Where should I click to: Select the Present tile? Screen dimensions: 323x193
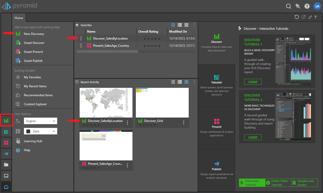[x=217, y=128]
